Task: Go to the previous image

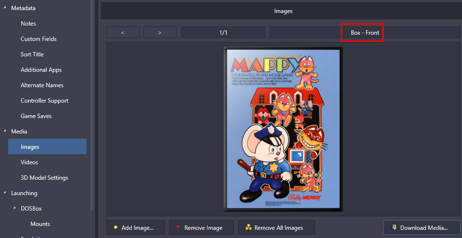Action: click(123, 33)
